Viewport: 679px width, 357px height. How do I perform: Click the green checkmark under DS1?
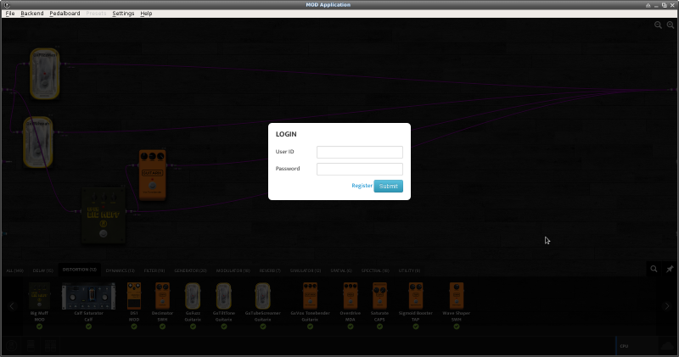point(134,326)
